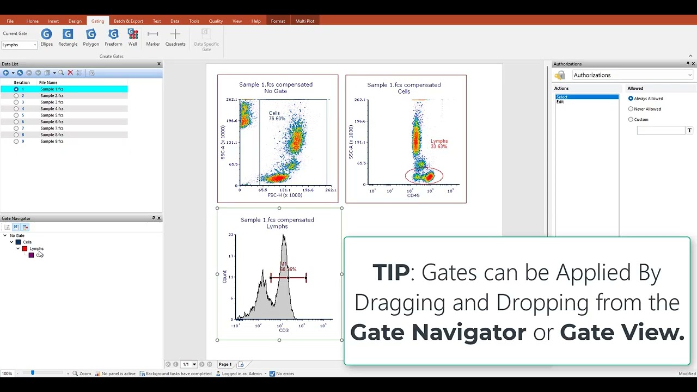Click the columns icon in Data List toolbar
Viewport: 697px width, 392px height.
tap(47, 73)
